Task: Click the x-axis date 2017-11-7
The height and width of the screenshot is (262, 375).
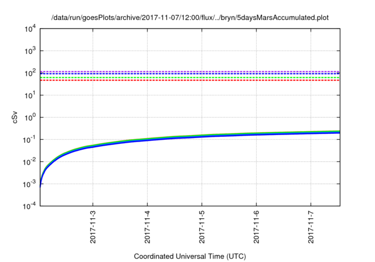Action: (311, 227)
